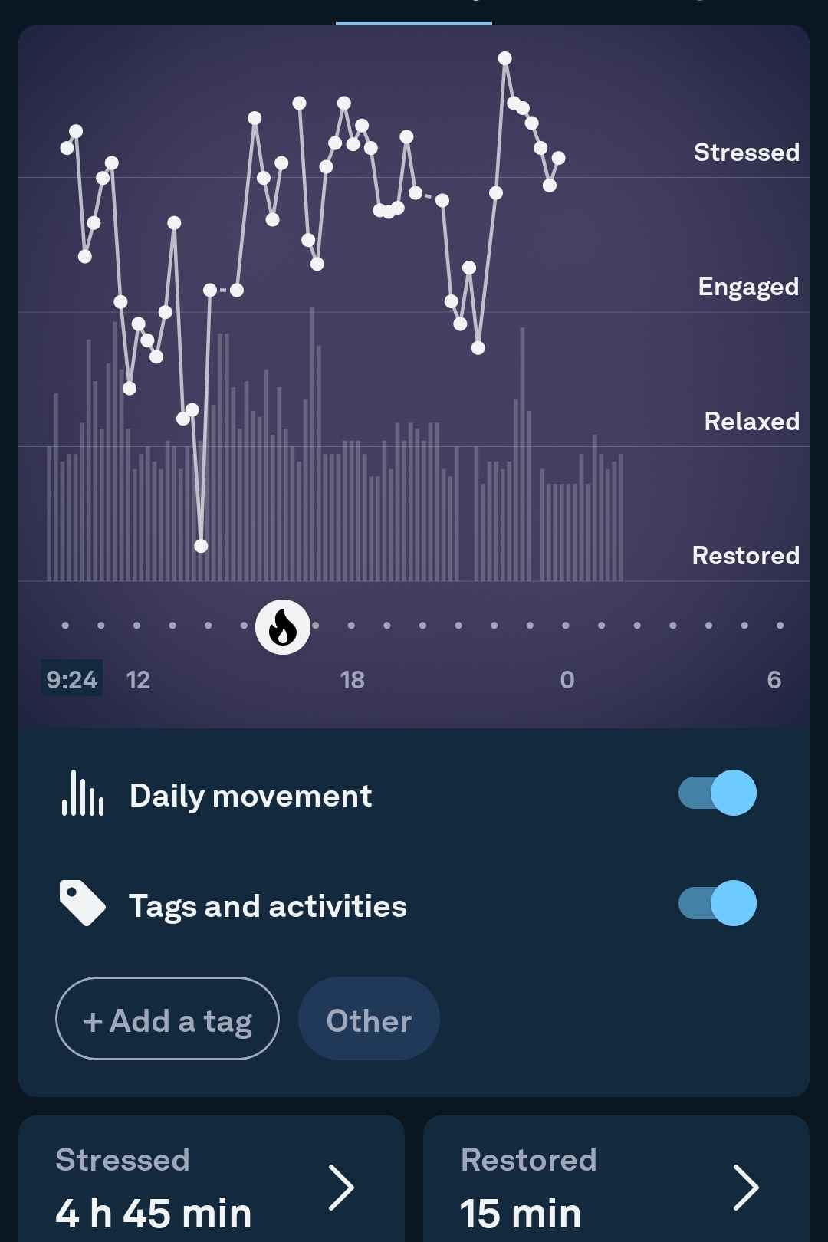The height and width of the screenshot is (1242, 828).
Task: Select the Other tag filter
Action: [369, 1019]
